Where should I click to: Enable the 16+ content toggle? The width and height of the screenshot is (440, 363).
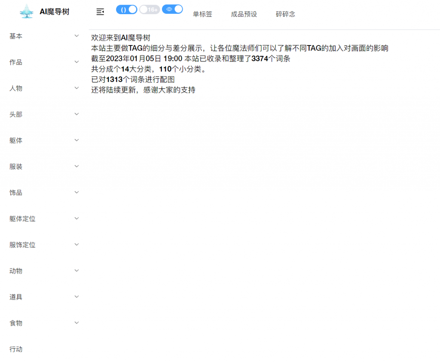pos(150,9)
